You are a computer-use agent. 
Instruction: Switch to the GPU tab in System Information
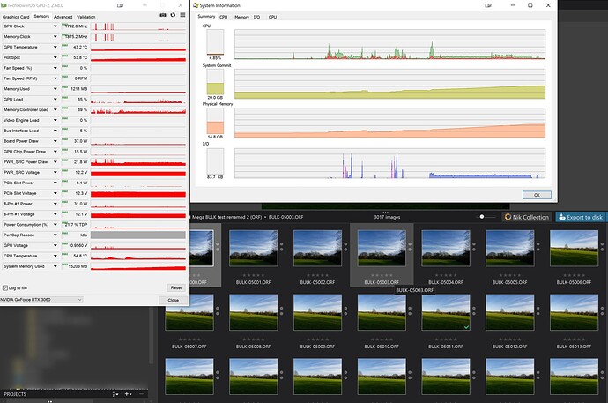coord(272,17)
